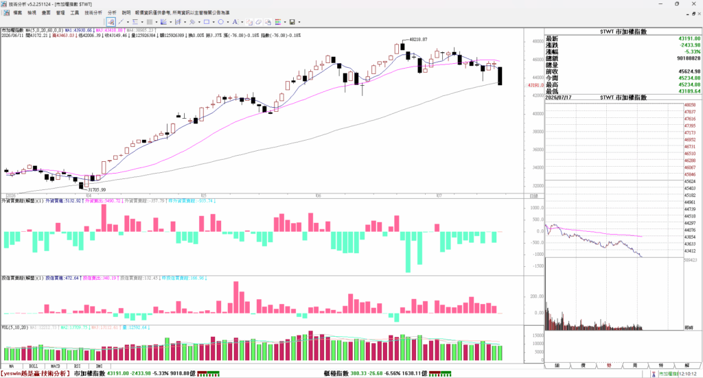Image resolution: width=703 pixels, height=378 pixels.
Task: Switch to the MACD indicator tab
Action: [x=55, y=366]
